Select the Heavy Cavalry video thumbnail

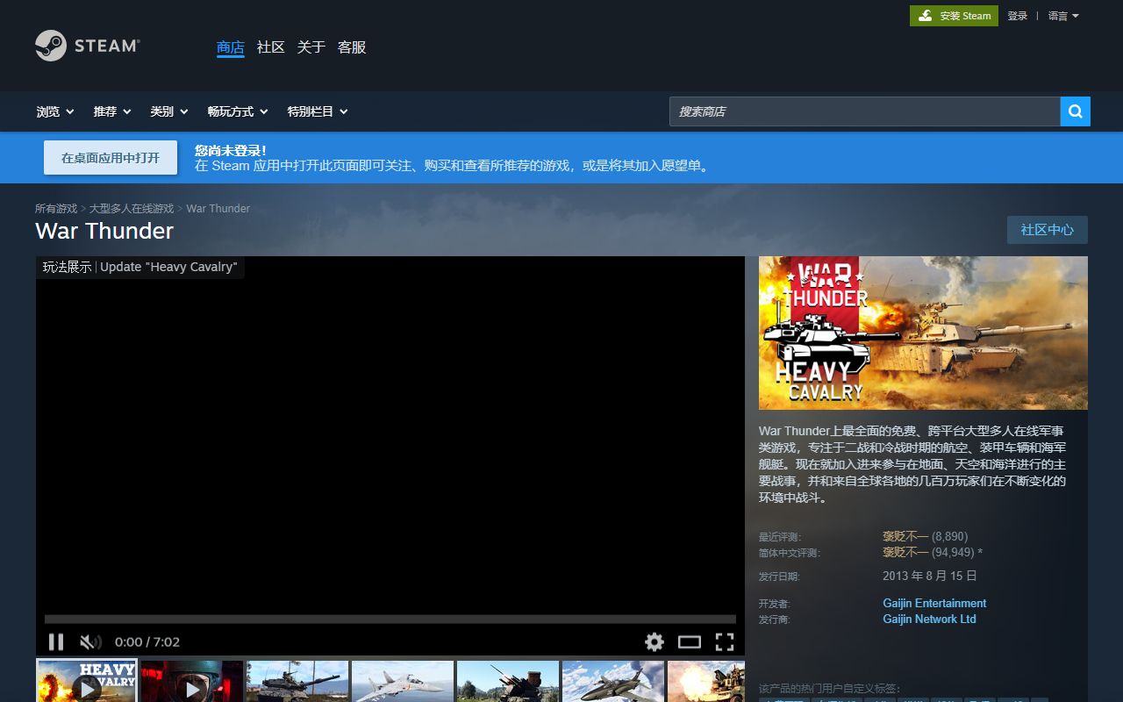[x=87, y=682]
